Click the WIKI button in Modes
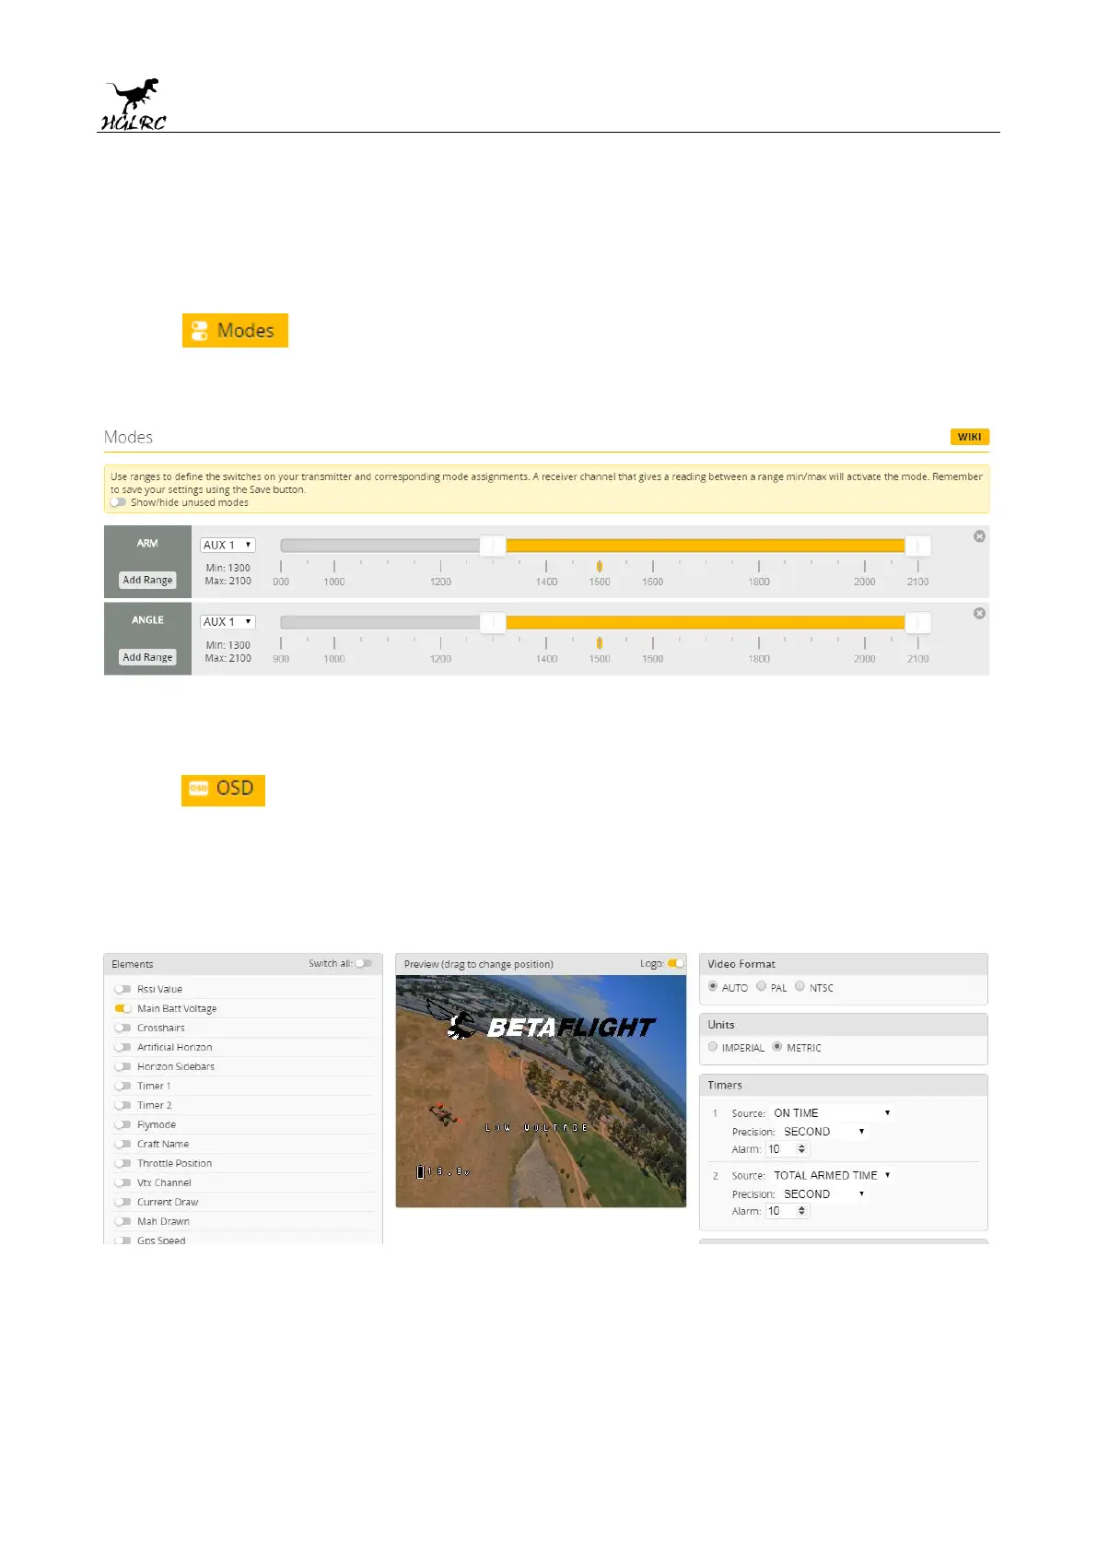This screenshot has width=1097, height=1552. pyautogui.click(x=970, y=437)
